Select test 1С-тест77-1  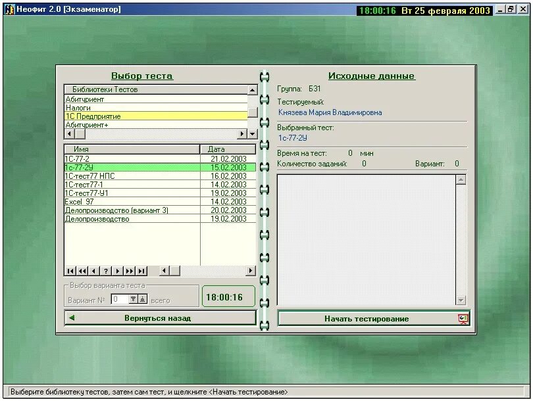(132, 184)
